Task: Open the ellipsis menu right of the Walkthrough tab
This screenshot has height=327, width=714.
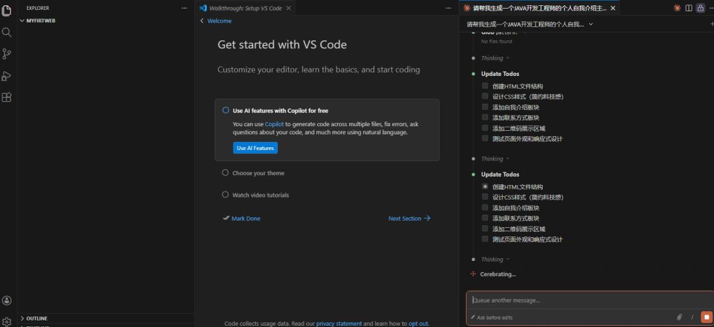Action: tap(448, 8)
